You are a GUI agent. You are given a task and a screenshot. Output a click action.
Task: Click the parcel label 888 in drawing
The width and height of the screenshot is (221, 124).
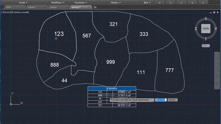(55, 65)
